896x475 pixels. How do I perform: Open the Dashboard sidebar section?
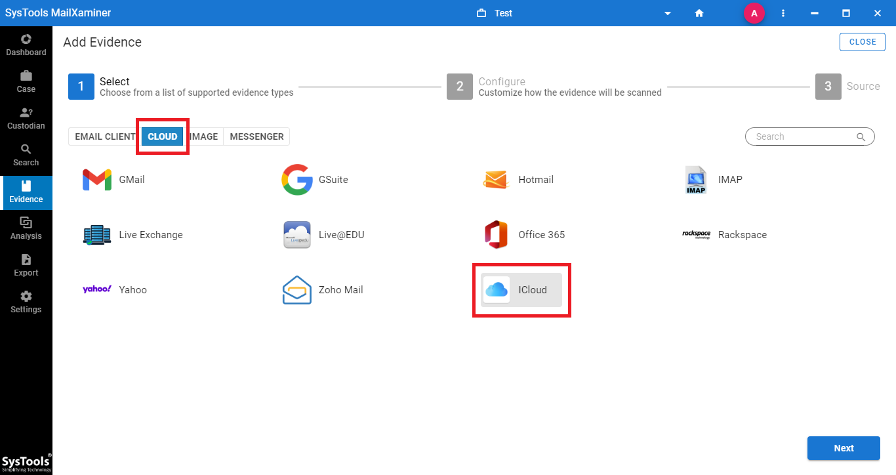[x=26, y=45]
